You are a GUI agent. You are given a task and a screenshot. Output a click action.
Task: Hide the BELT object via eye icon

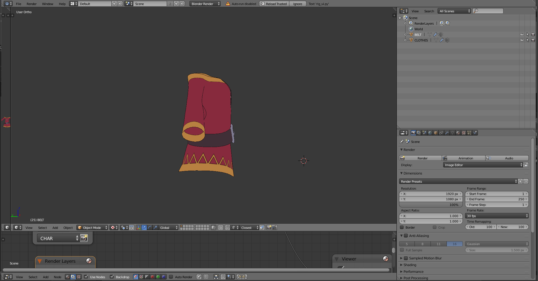(x=522, y=35)
